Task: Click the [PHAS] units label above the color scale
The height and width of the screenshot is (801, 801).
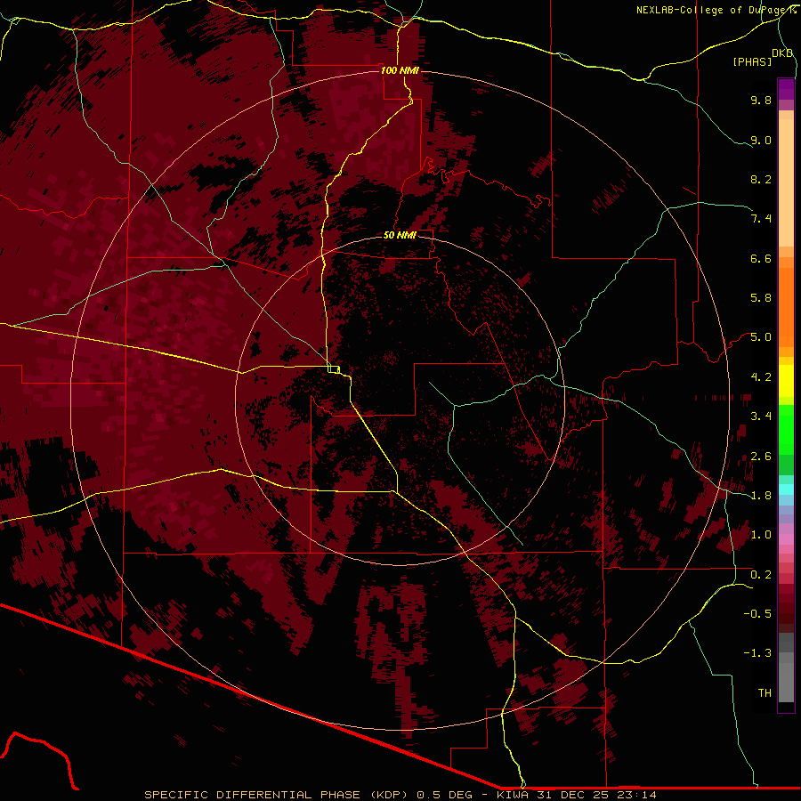Action: click(752, 62)
